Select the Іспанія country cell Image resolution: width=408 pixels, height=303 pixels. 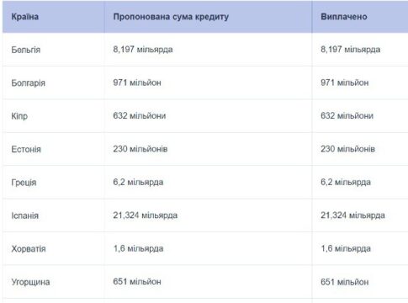click(24, 215)
